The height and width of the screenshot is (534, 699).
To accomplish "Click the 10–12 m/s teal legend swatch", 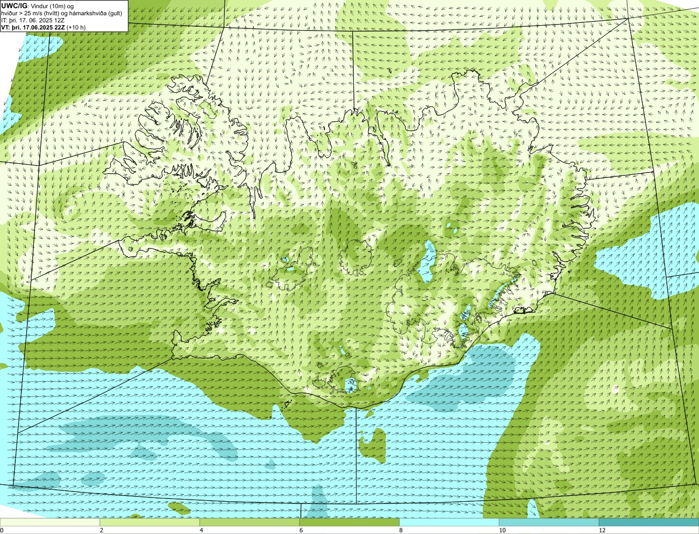I will [x=549, y=522].
